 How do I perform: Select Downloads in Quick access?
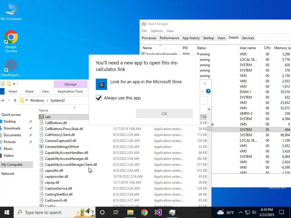(x=12, y=128)
